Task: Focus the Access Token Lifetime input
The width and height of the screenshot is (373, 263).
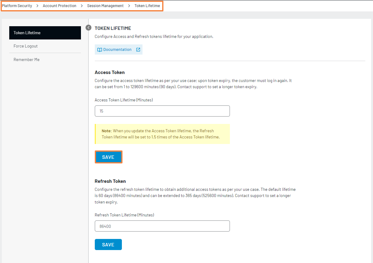Action: (162, 111)
